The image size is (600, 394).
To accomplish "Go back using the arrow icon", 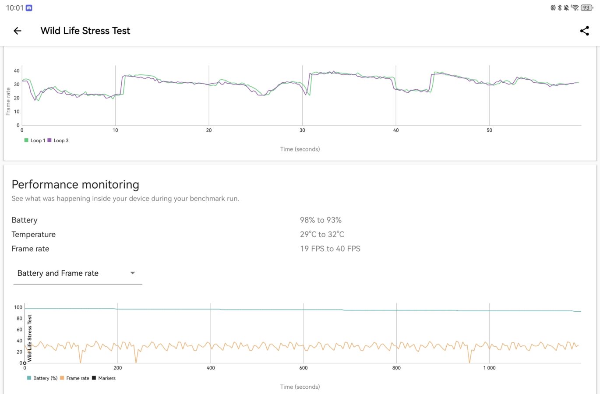I will 18,31.
